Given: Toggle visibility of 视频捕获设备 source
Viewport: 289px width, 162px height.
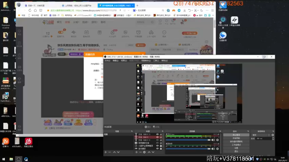Looking at the screenshot, I should click(158, 143).
